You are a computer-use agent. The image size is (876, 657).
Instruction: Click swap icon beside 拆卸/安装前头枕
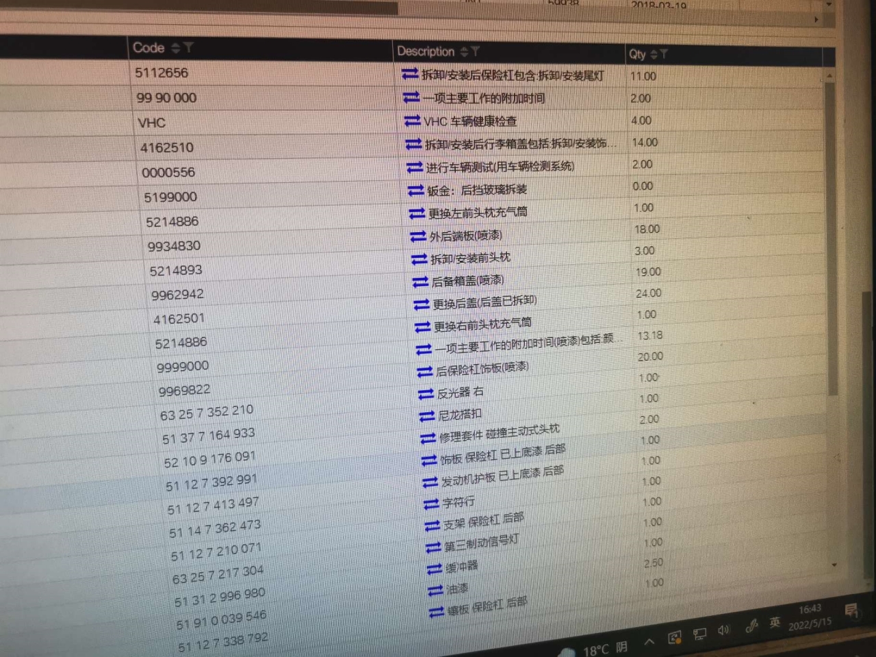[x=420, y=259]
